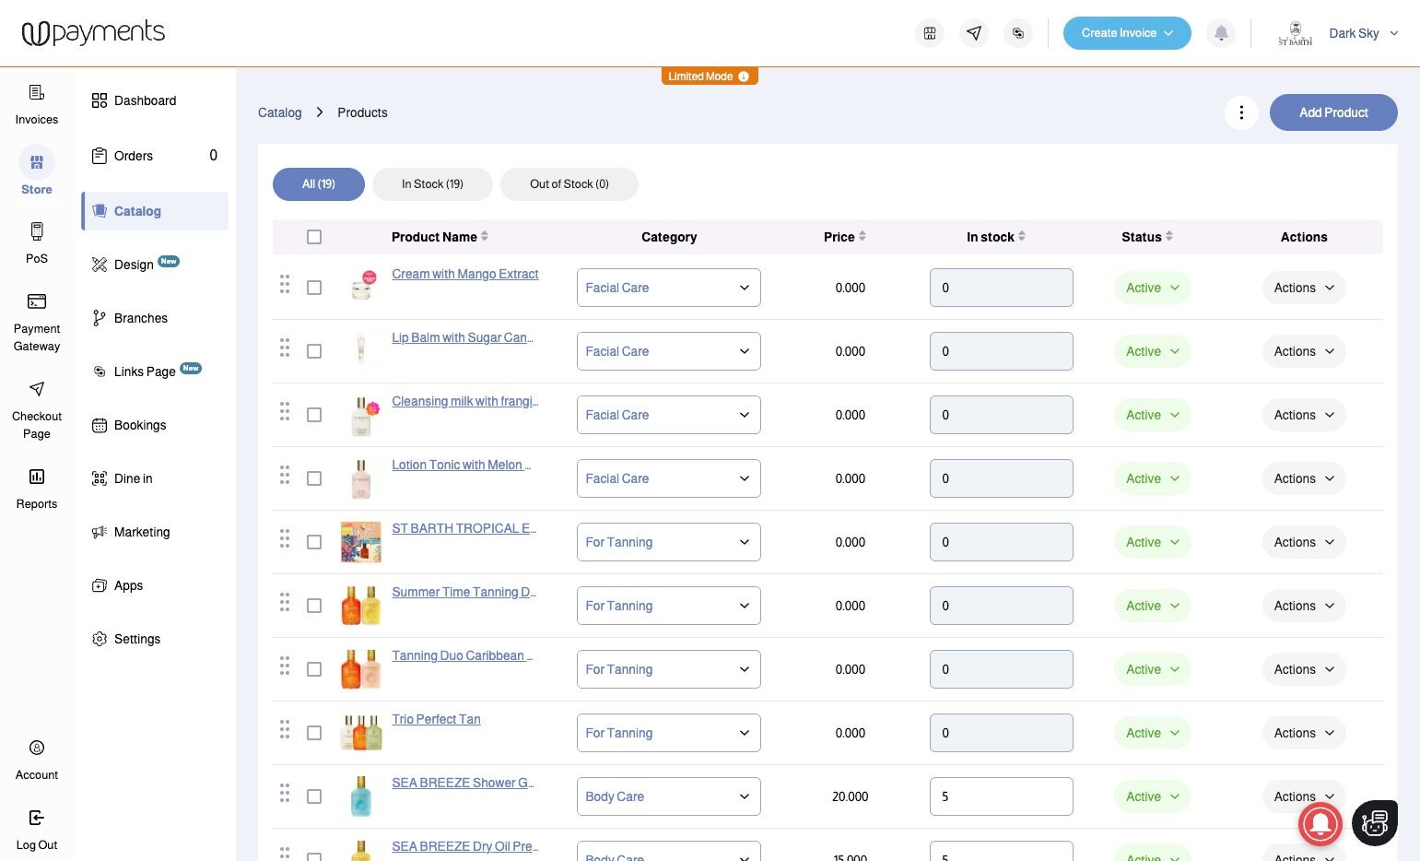1420x861 pixels.
Task: Open the Create Invoice dropdown
Action: [x=1127, y=33]
